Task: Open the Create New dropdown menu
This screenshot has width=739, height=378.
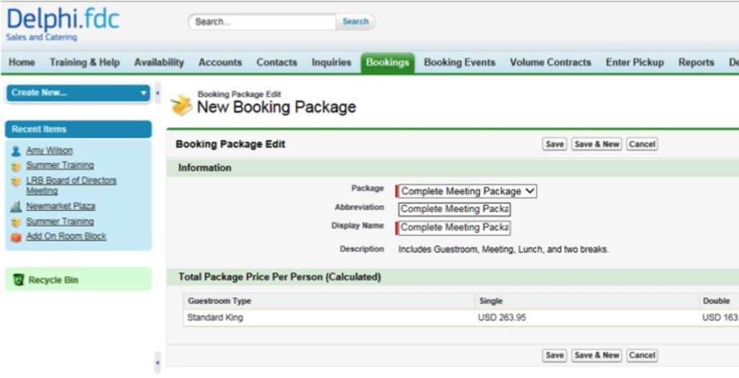Action: (x=78, y=93)
